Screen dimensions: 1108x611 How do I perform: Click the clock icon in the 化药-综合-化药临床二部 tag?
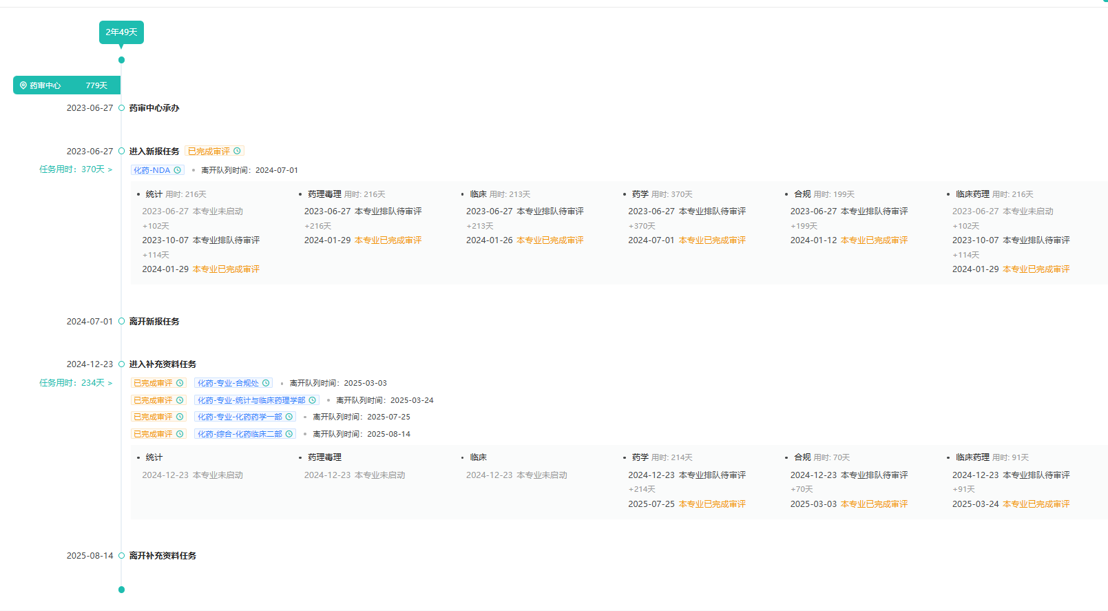click(x=289, y=434)
